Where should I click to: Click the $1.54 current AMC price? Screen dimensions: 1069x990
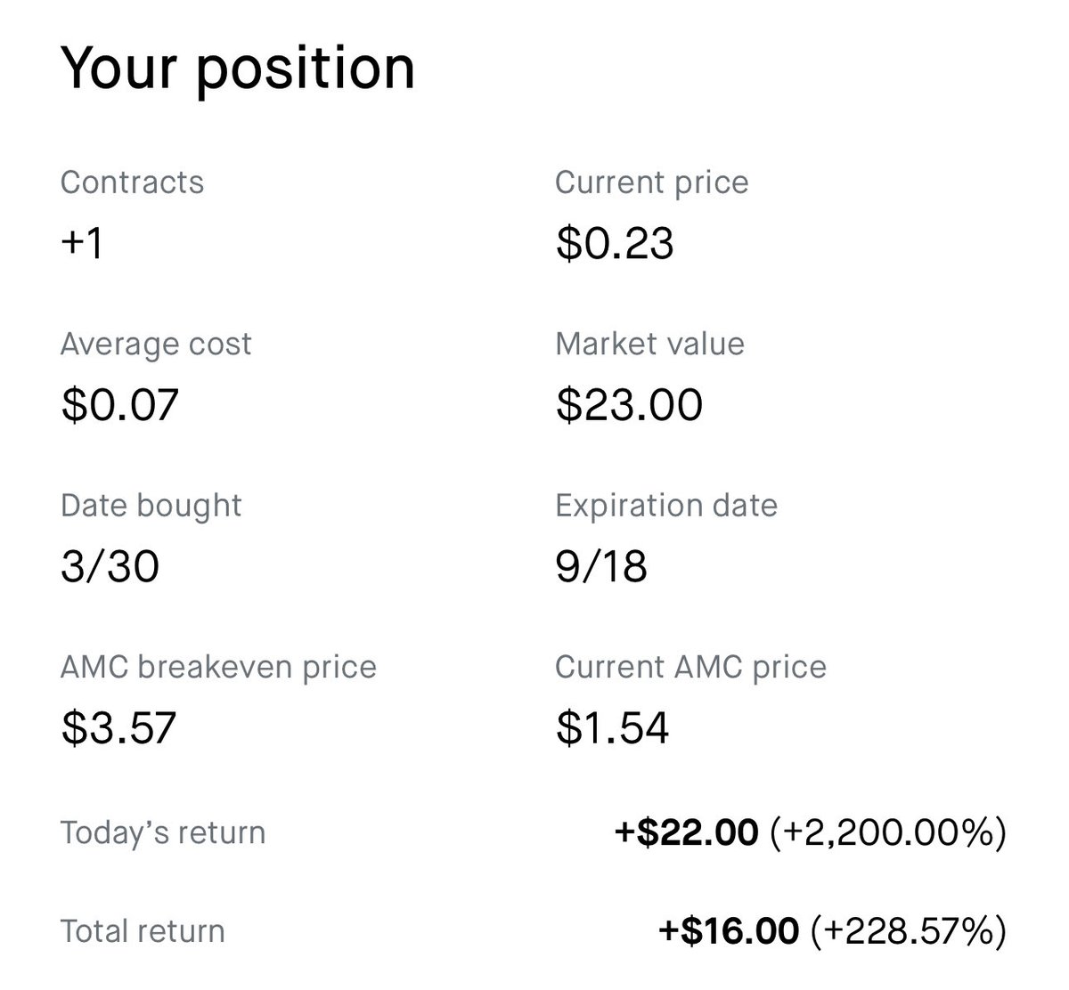(x=612, y=727)
